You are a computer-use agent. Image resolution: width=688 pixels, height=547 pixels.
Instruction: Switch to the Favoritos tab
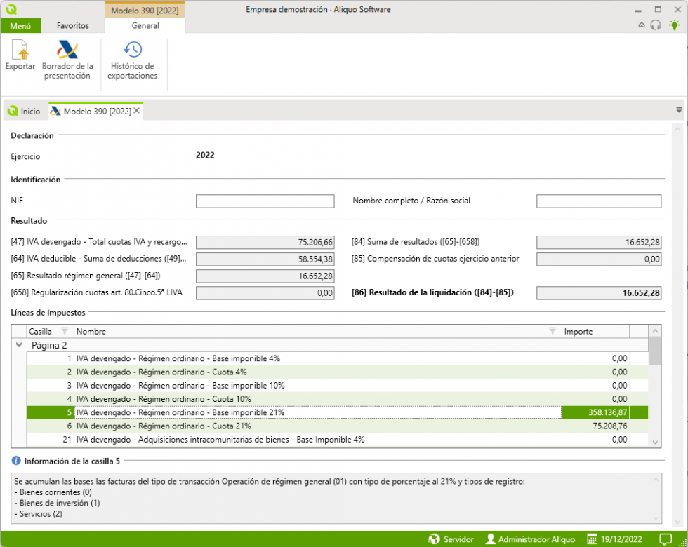coord(72,25)
